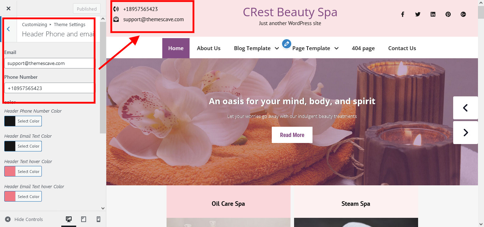
Task: Go back using the left chevron arrow
Action: tap(9, 29)
